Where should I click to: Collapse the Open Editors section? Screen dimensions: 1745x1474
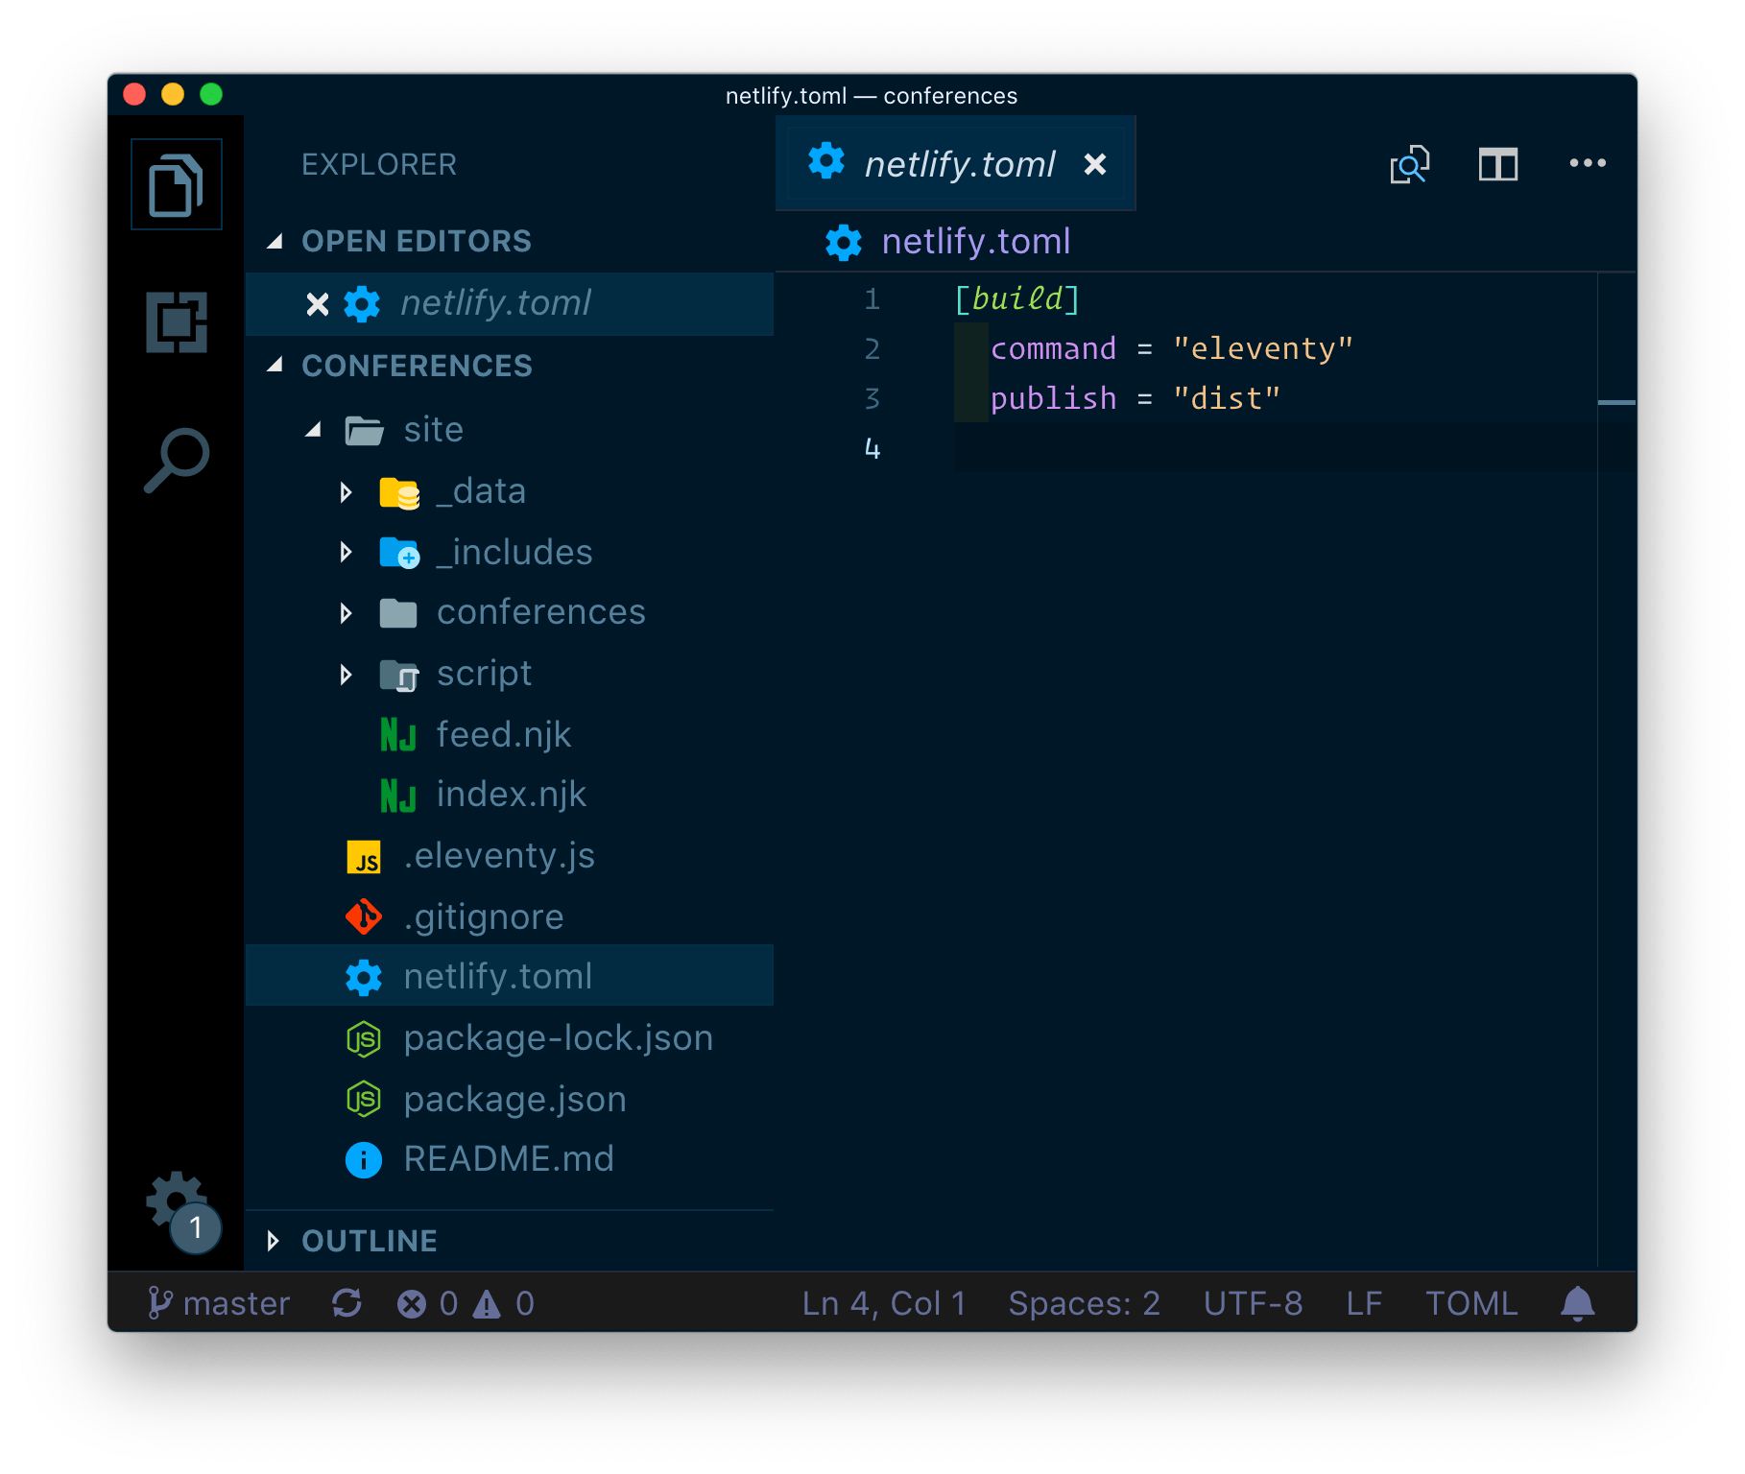(x=275, y=241)
